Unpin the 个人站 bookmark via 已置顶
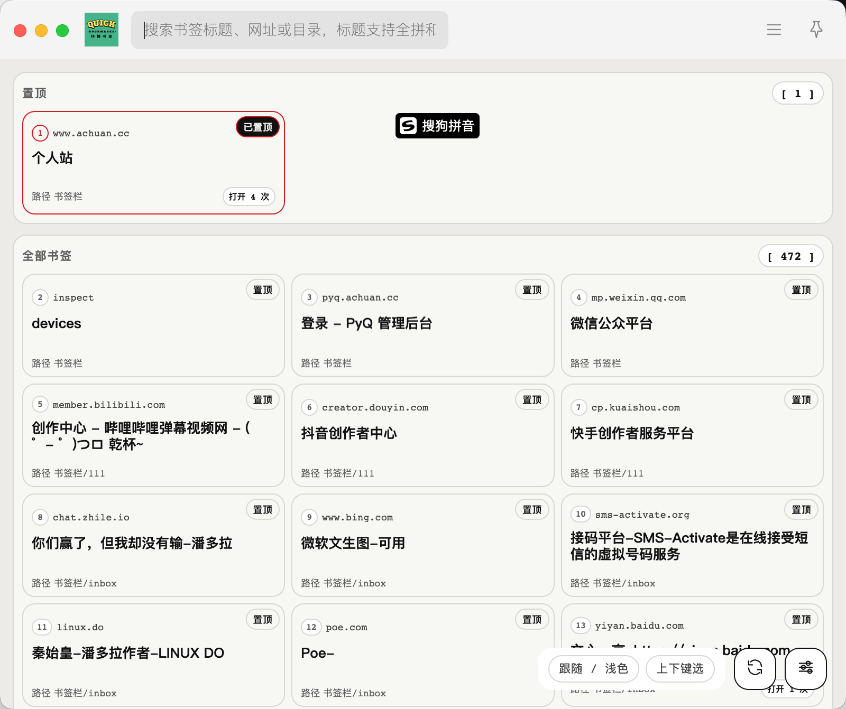 pos(258,127)
